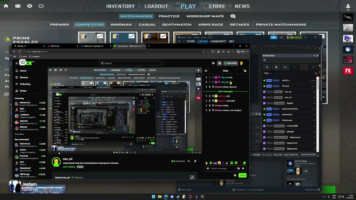Open Steam notifications bell
356x200 pixels.
[281, 37]
